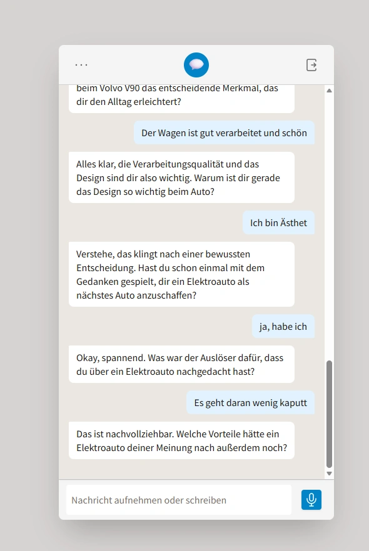Click the scrollbar track above the thumb
This screenshot has height=551, width=369.
click(x=329, y=225)
